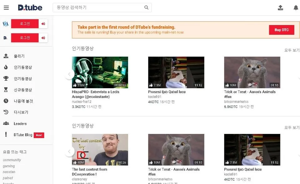Image resolution: width=300 pixels, height=184 pixels.
Task: Click the 3.3KDTC value under HispaPRO
Action: tap(78, 107)
